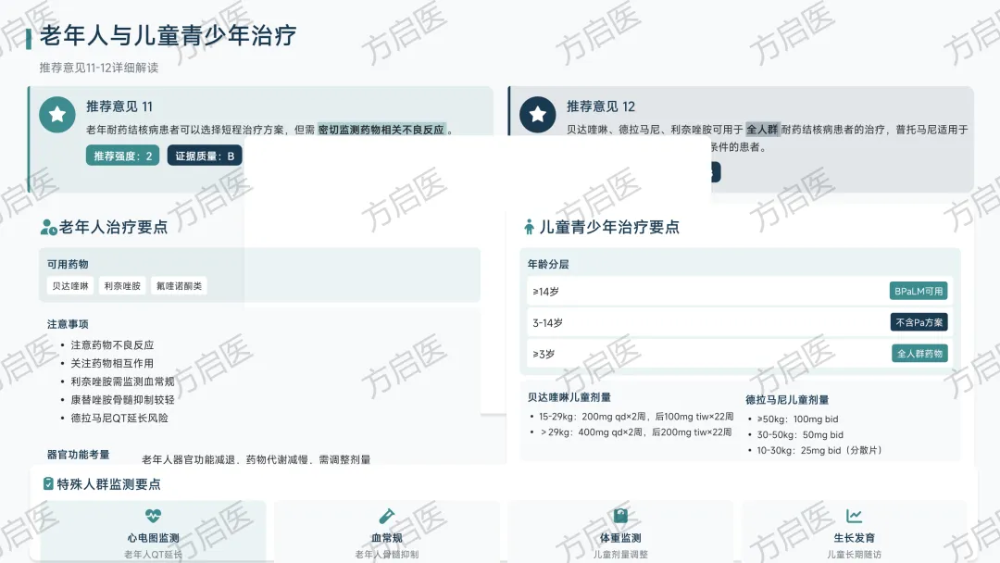Viewport: 1000px width, 563px height.
Task: Click the elderly person icon next to 老年人治疗要点
Action: pyautogui.click(x=48, y=227)
